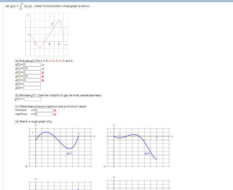Click the maximum x value field

(x=43, y=113)
